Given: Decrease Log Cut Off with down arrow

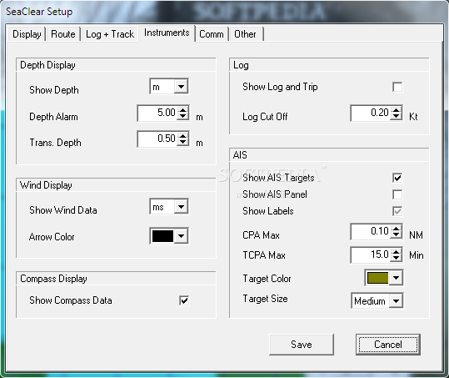Looking at the screenshot, I should 396,117.
